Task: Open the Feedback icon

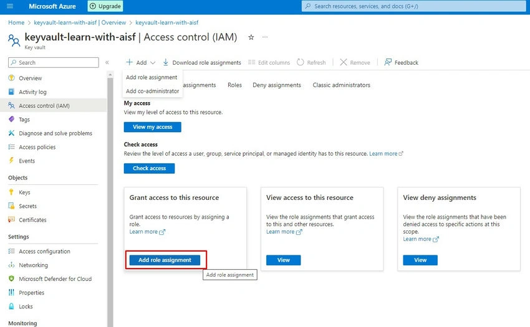Action: pos(388,62)
